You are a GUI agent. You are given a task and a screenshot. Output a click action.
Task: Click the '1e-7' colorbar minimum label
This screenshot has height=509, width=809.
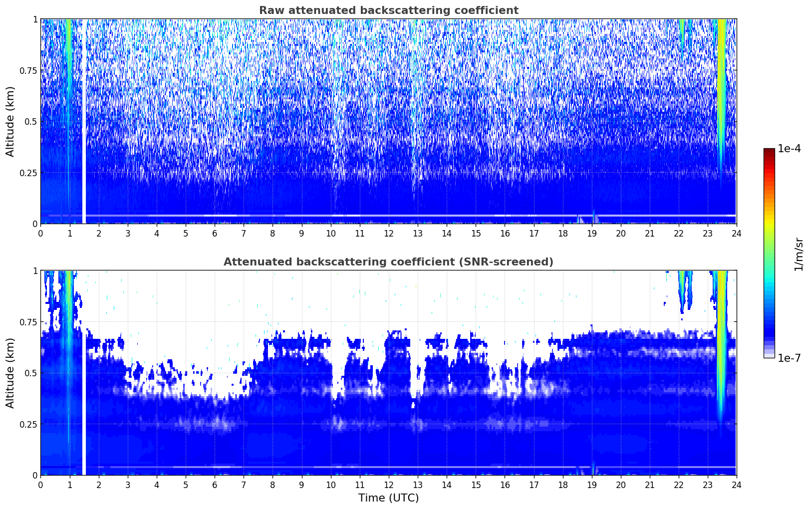point(789,358)
